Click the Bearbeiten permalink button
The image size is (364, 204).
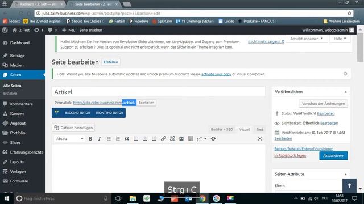tap(146, 103)
